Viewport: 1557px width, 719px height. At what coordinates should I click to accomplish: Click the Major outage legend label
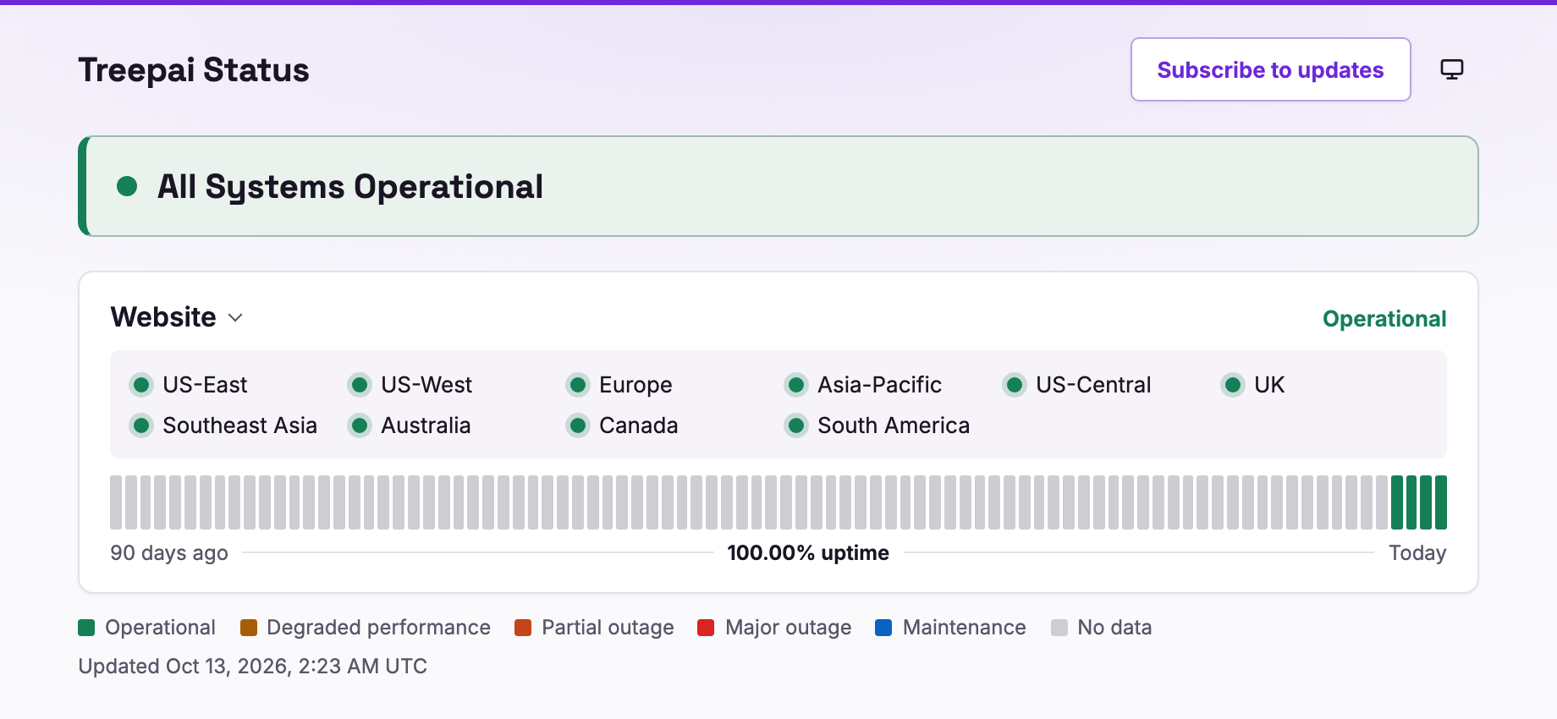click(788, 628)
